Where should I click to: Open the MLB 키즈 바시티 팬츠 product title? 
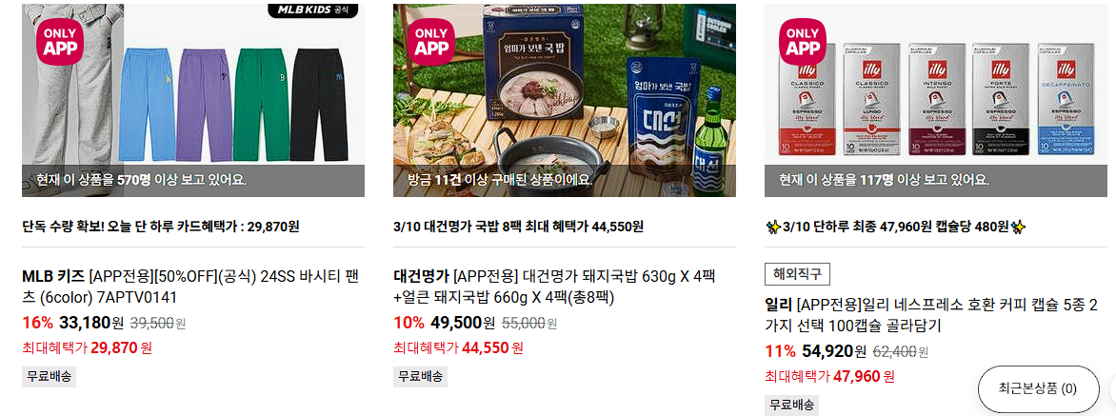pos(192,287)
